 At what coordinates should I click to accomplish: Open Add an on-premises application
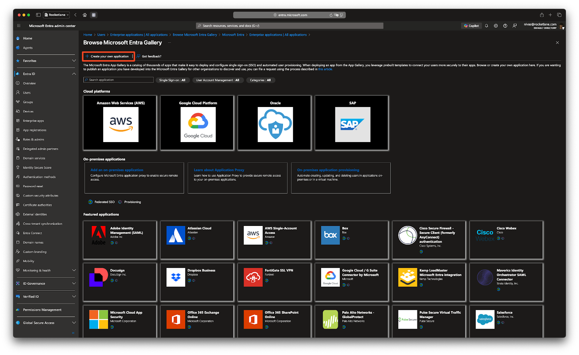[117, 170]
